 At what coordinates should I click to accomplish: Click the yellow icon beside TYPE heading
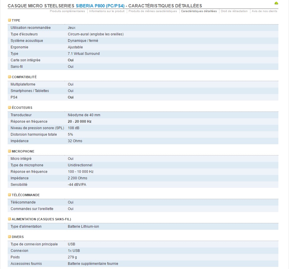pyautogui.click(x=9, y=20)
